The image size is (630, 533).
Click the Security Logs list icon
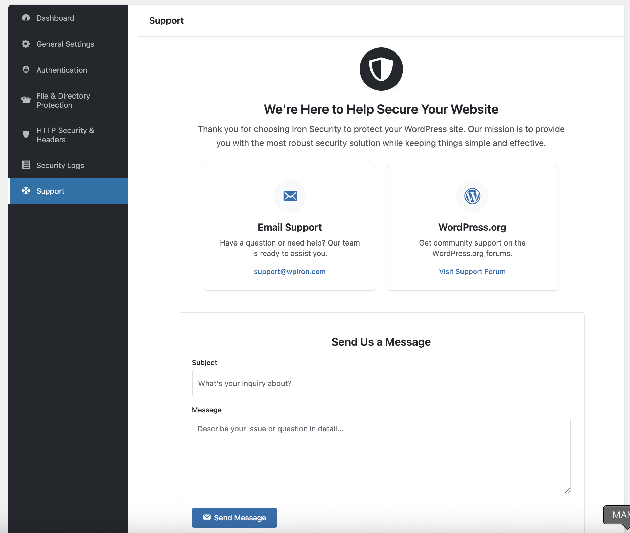click(x=26, y=165)
